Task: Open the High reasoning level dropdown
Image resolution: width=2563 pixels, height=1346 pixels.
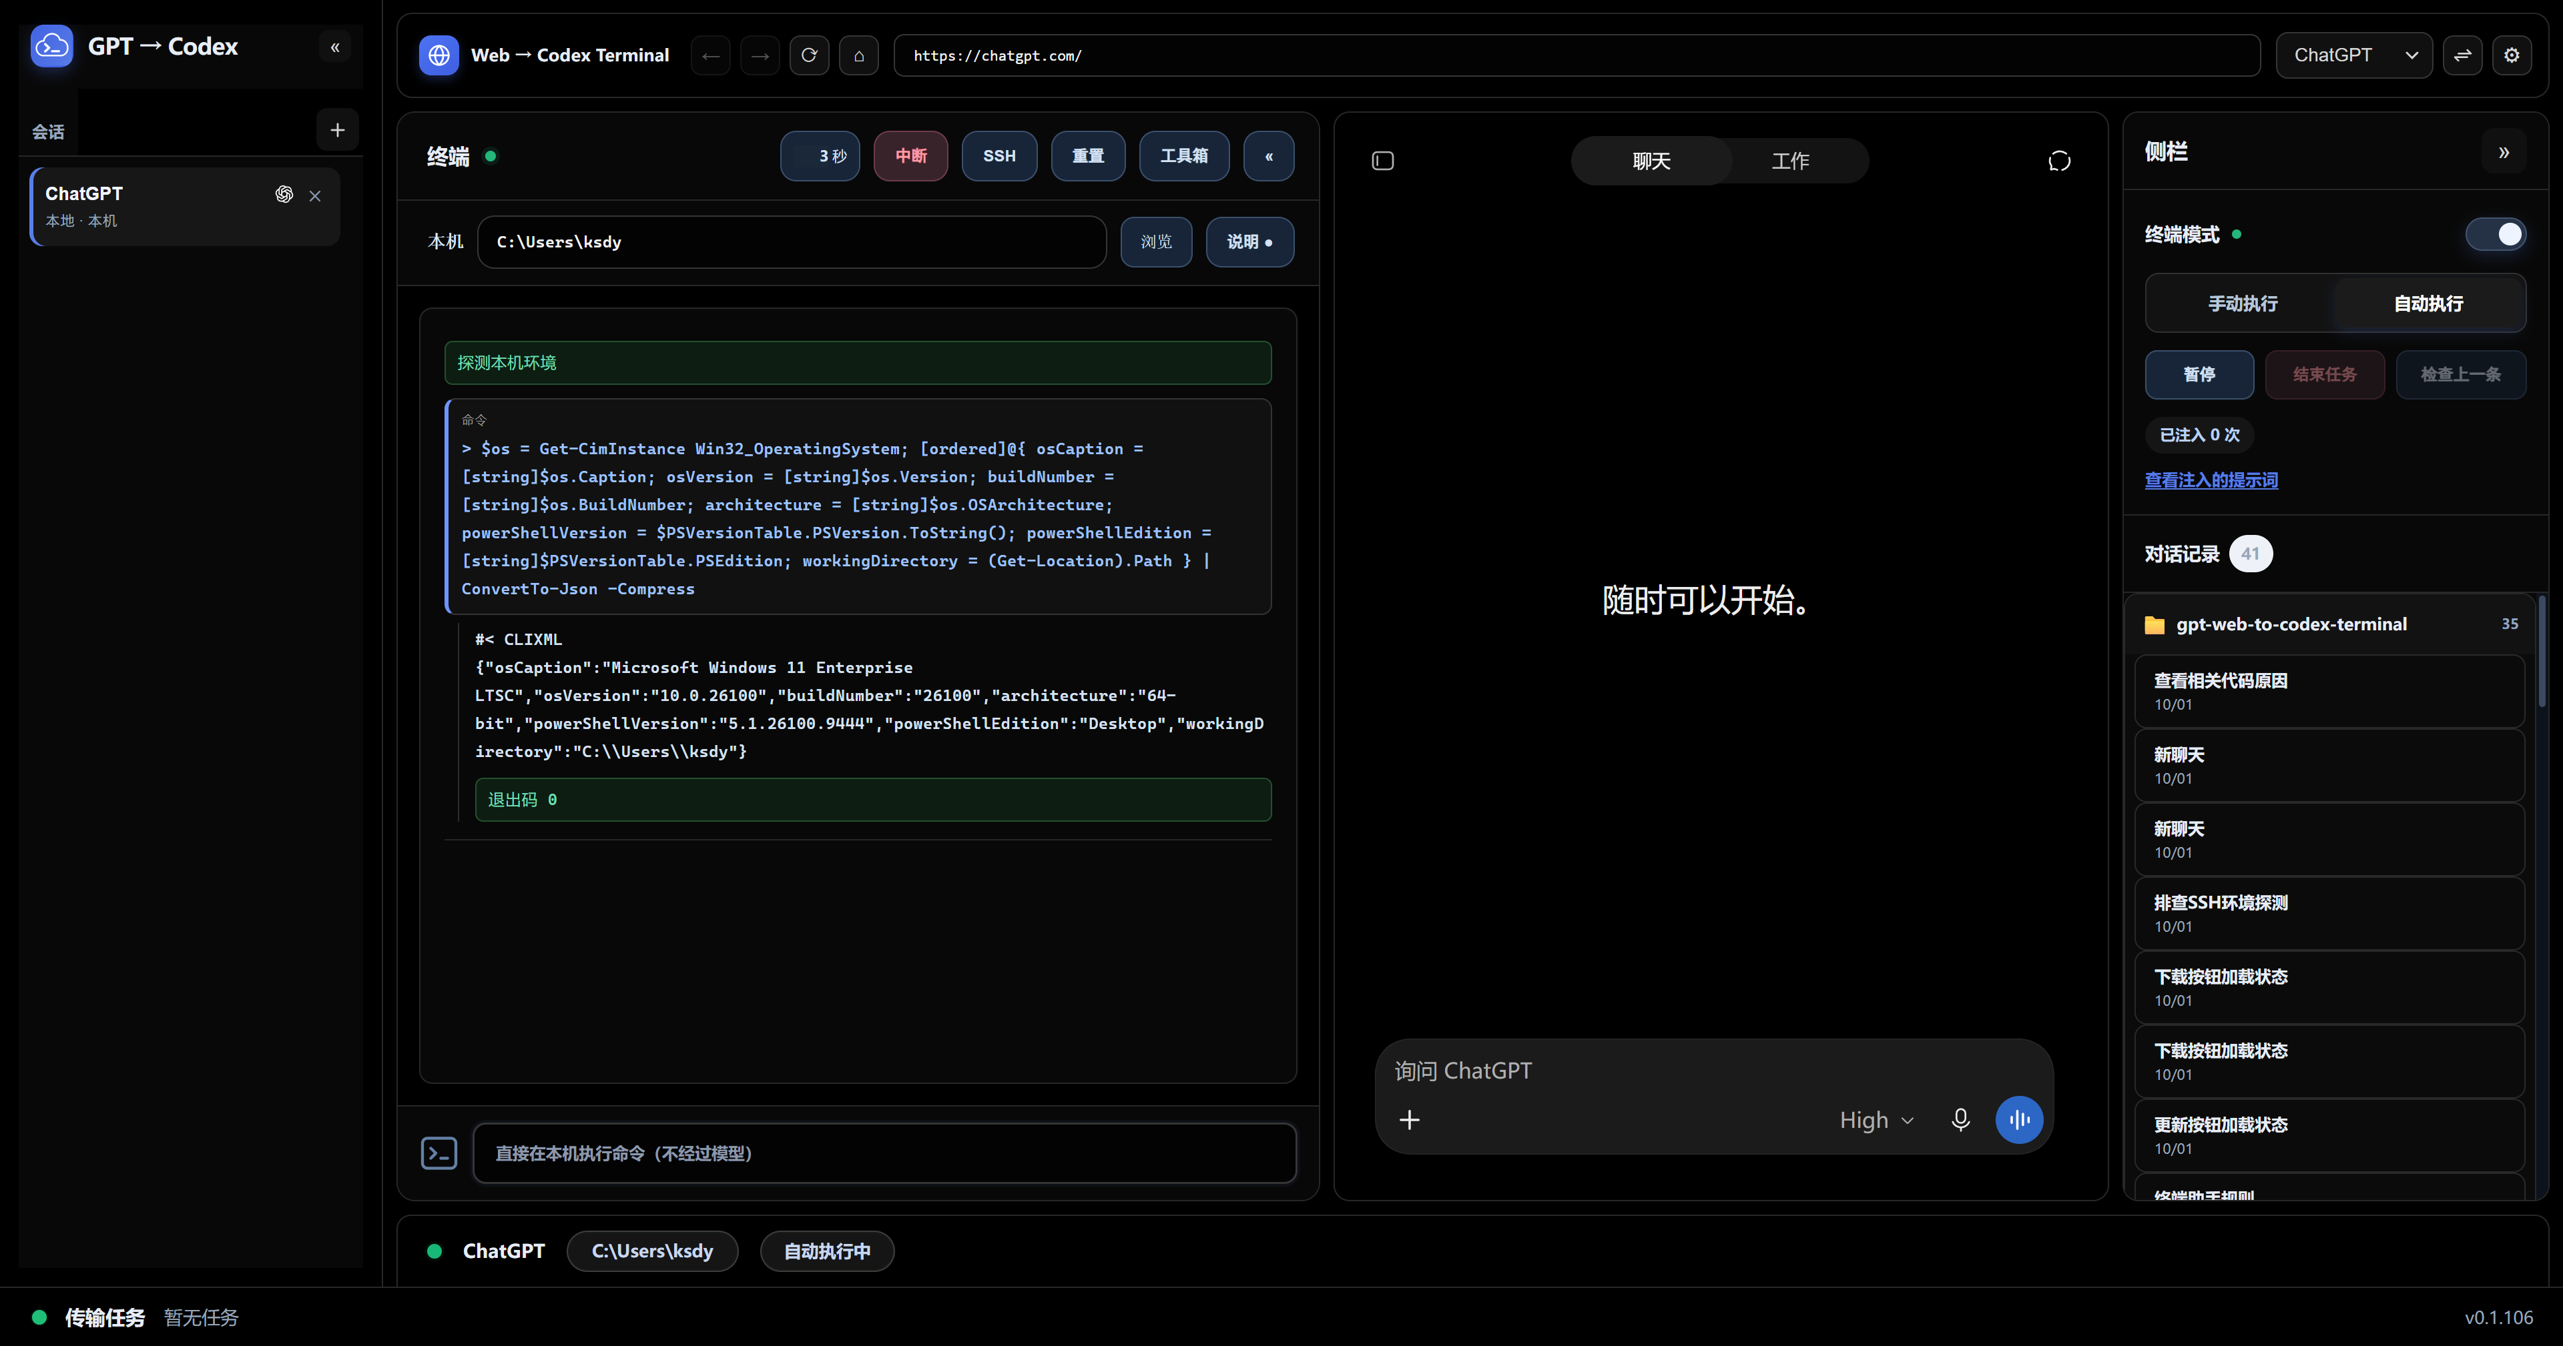Action: point(1878,1121)
